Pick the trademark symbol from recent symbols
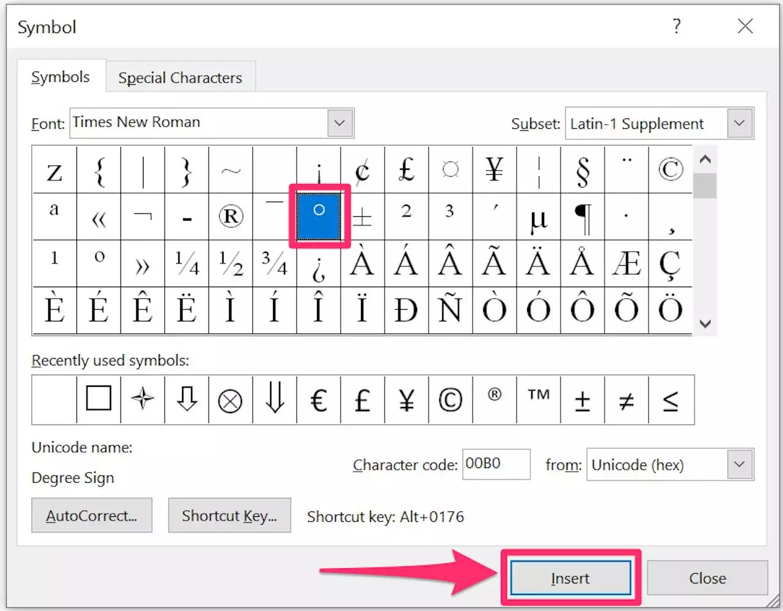This screenshot has width=783, height=611. (x=538, y=400)
